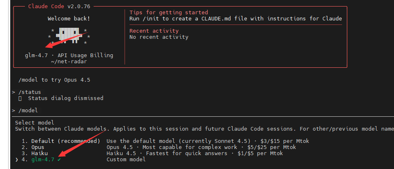Click the green checkmark beside glm-4.7
Screen dimensions: 394x169
point(59,159)
